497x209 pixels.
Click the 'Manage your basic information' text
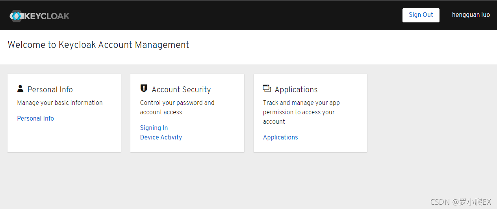[x=60, y=103]
